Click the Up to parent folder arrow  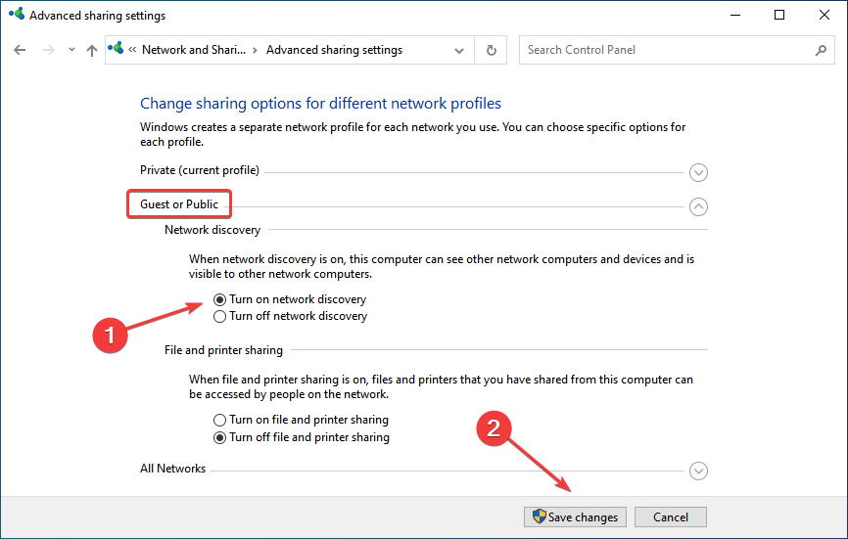click(x=92, y=50)
